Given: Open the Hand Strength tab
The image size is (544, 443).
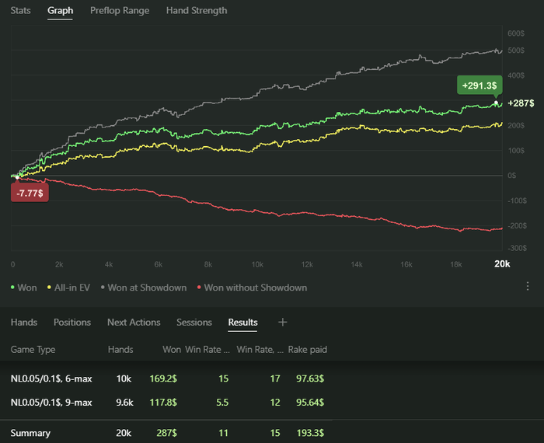Looking at the screenshot, I should [x=197, y=10].
